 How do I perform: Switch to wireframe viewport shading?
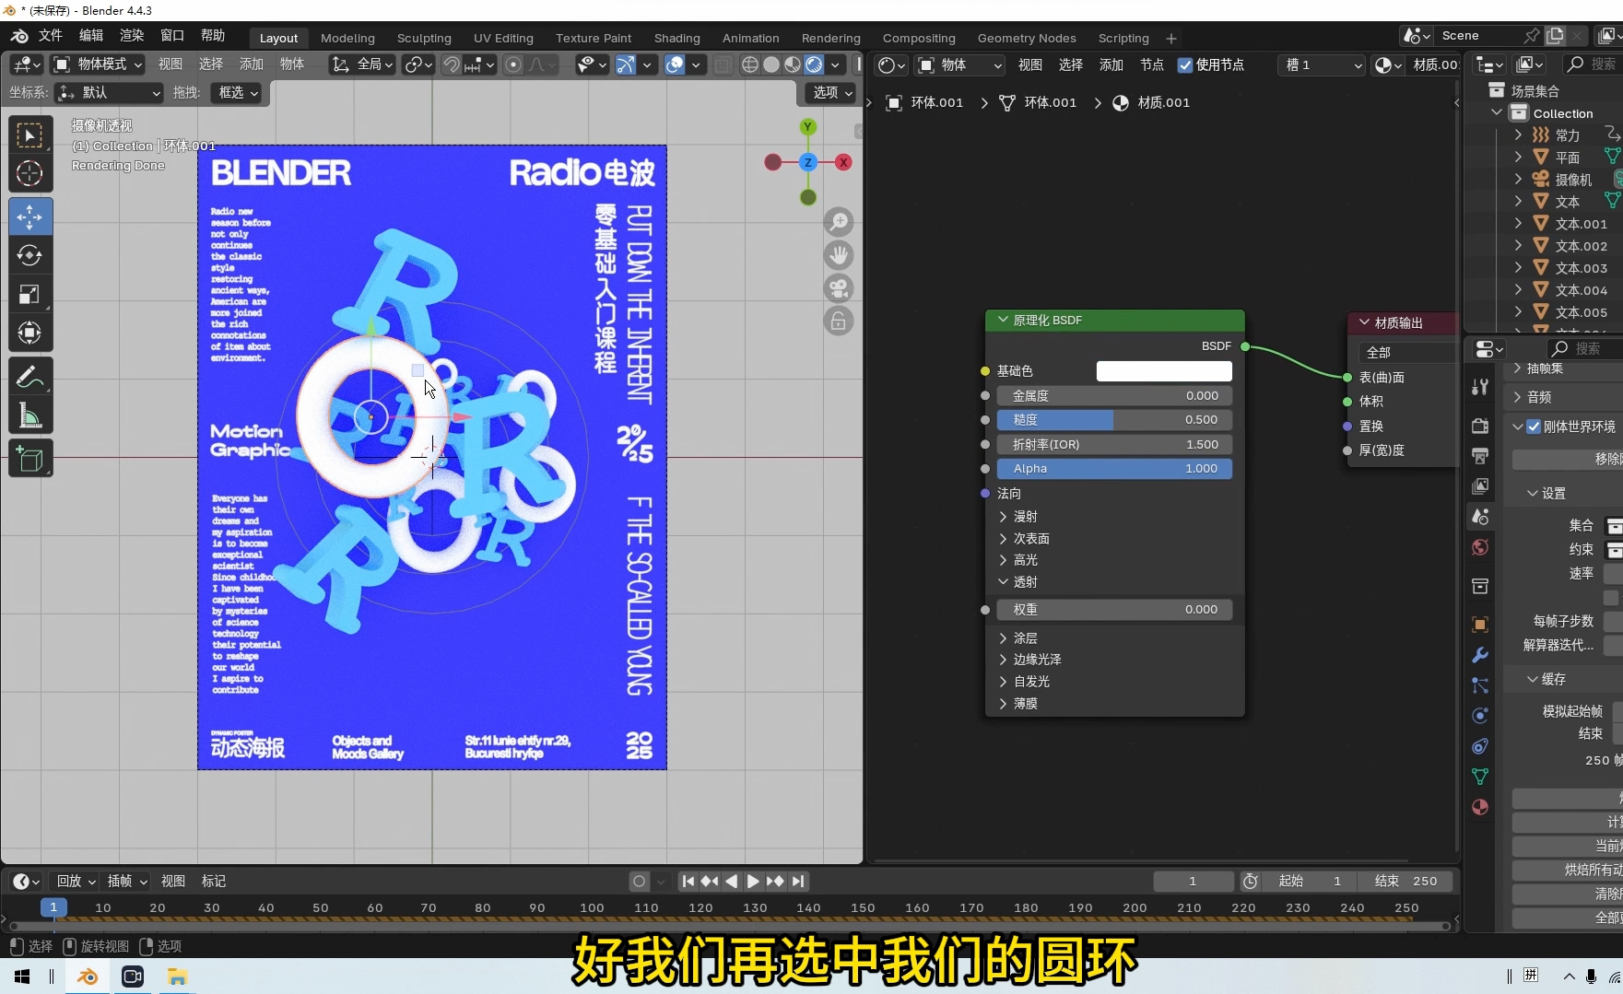click(750, 64)
